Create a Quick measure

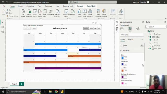coord(104,13)
